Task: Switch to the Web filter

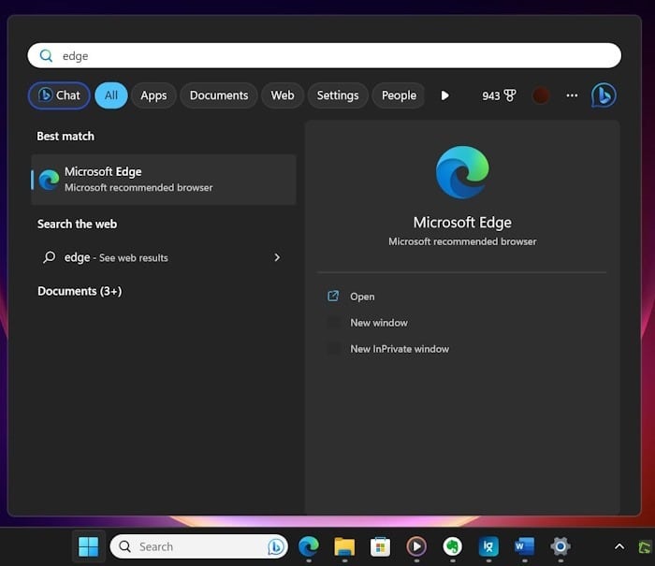Action: pyautogui.click(x=283, y=95)
